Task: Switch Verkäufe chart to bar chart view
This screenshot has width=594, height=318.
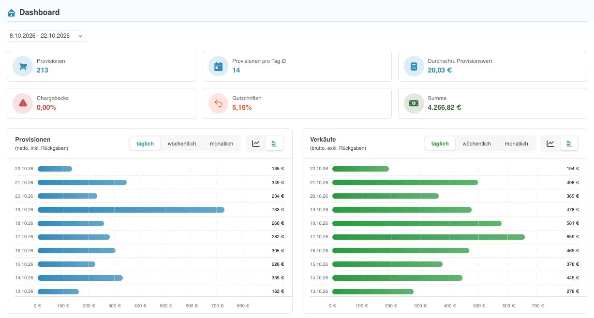Action: point(569,144)
